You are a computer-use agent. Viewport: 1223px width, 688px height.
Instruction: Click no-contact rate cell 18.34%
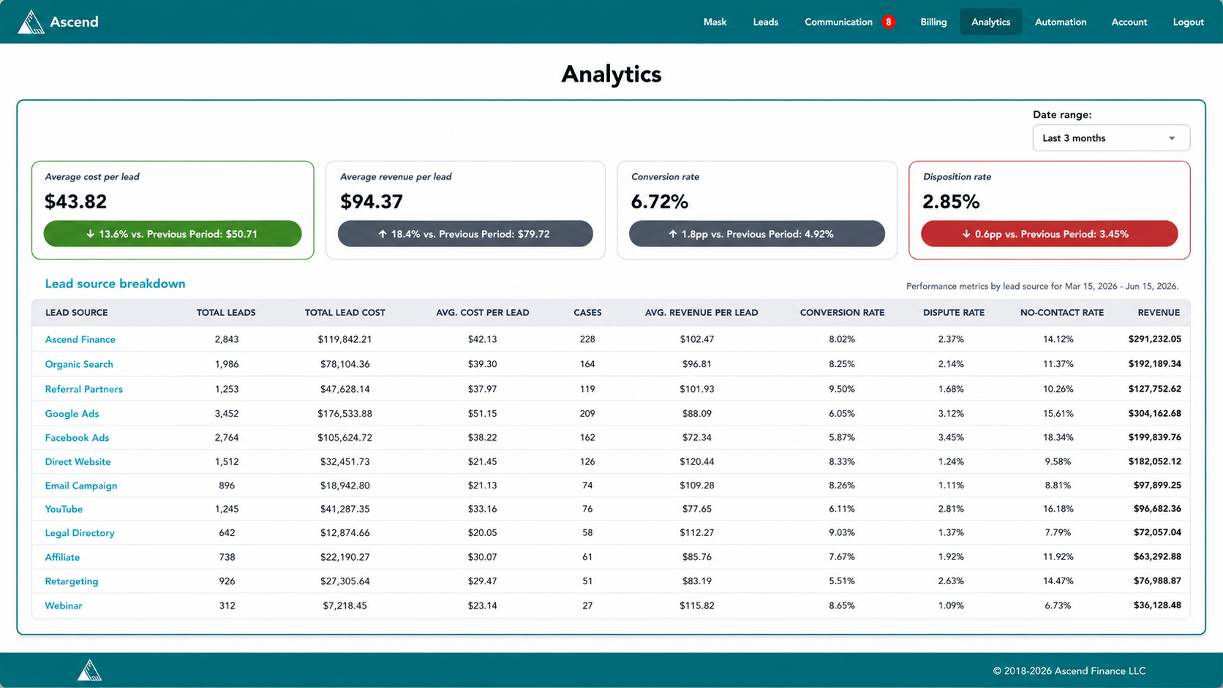click(1058, 438)
